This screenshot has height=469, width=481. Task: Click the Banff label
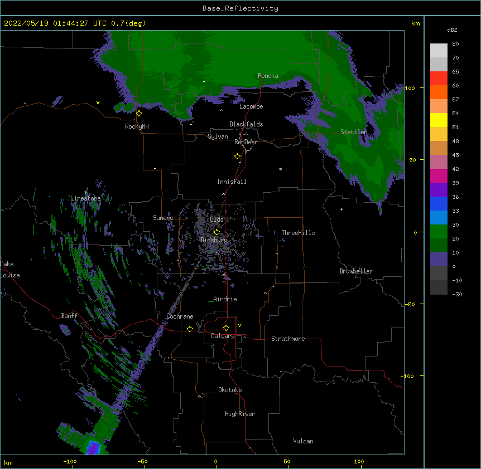[69, 316]
